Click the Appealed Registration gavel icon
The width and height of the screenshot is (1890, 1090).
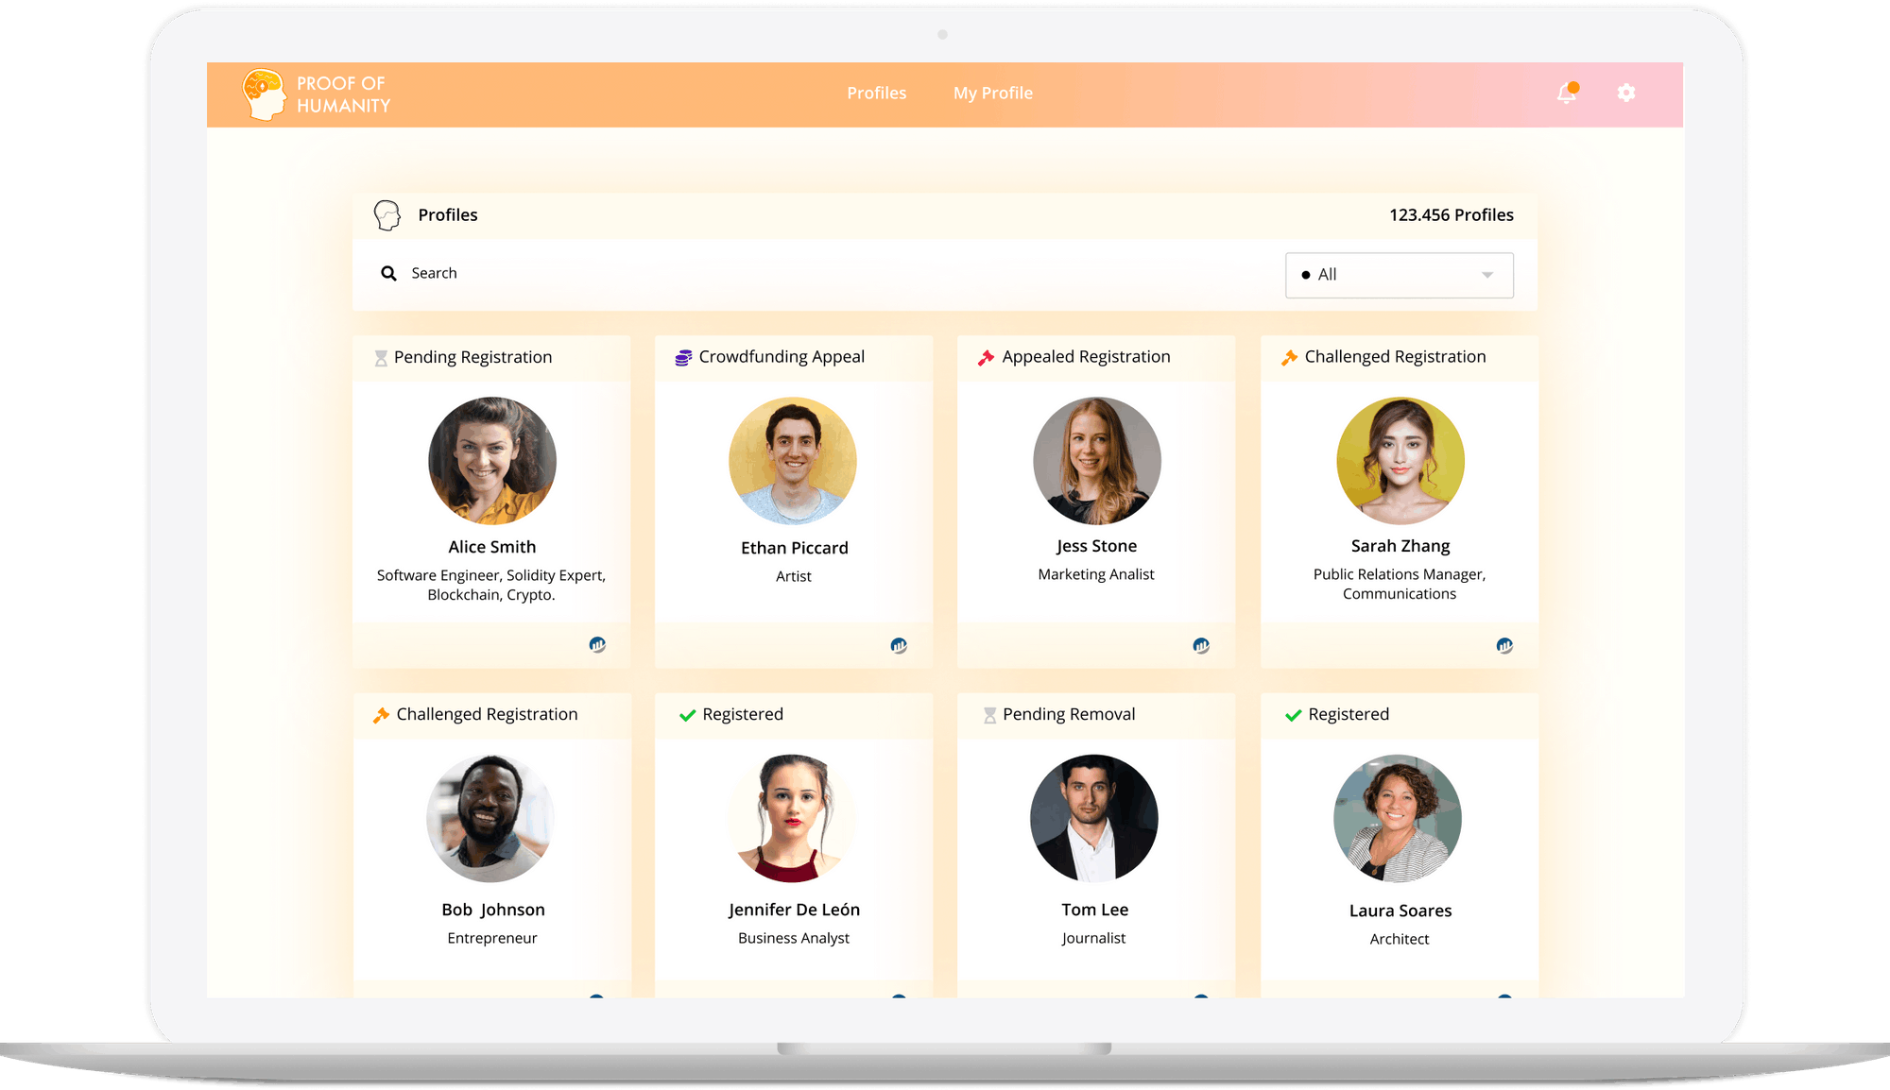[x=986, y=357]
